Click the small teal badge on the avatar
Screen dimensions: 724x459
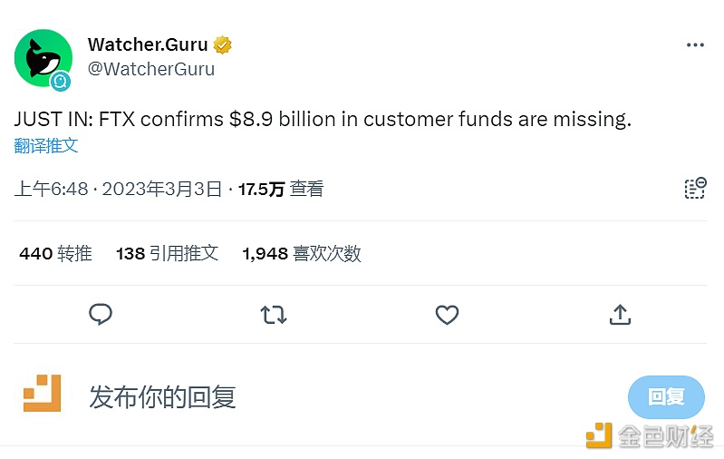coord(62,82)
